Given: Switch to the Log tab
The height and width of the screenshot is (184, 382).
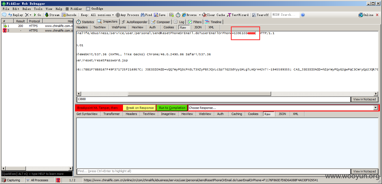Looking at the screenshot, I should [179, 22].
